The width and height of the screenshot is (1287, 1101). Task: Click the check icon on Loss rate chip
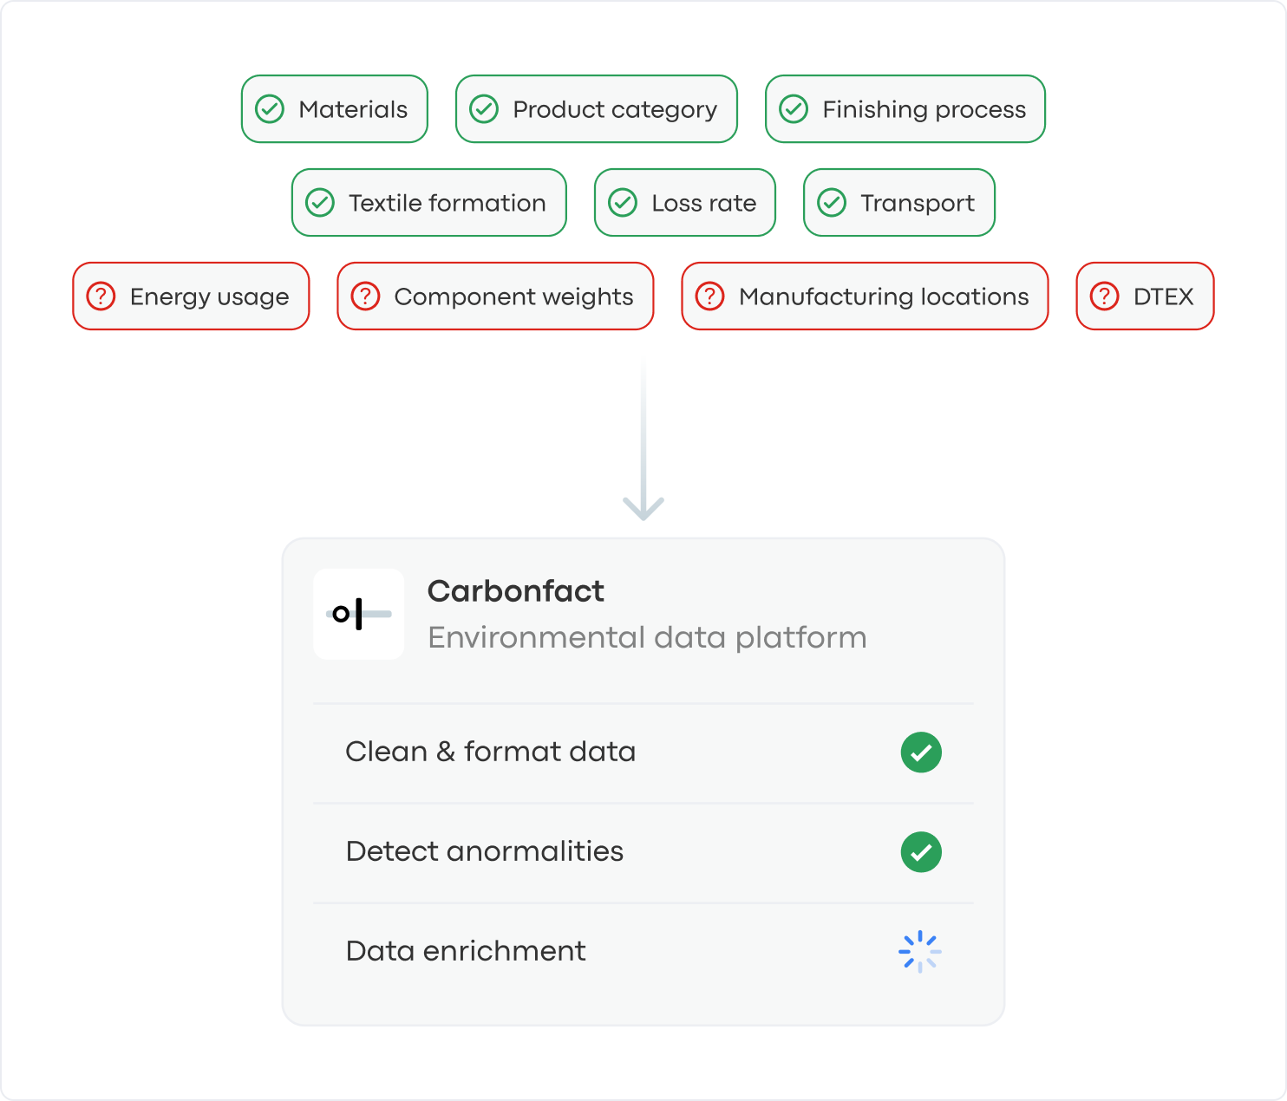tap(623, 203)
